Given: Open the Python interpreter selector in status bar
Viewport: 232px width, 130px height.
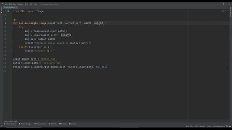Looking at the screenshot, I should coord(216,126).
